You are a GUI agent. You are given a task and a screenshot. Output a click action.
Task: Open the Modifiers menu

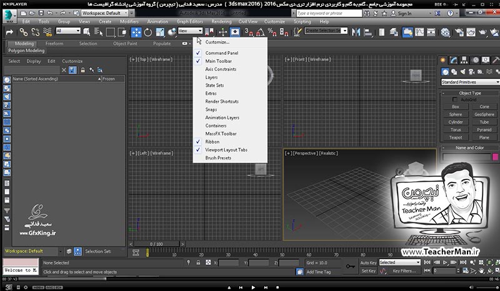click(129, 22)
